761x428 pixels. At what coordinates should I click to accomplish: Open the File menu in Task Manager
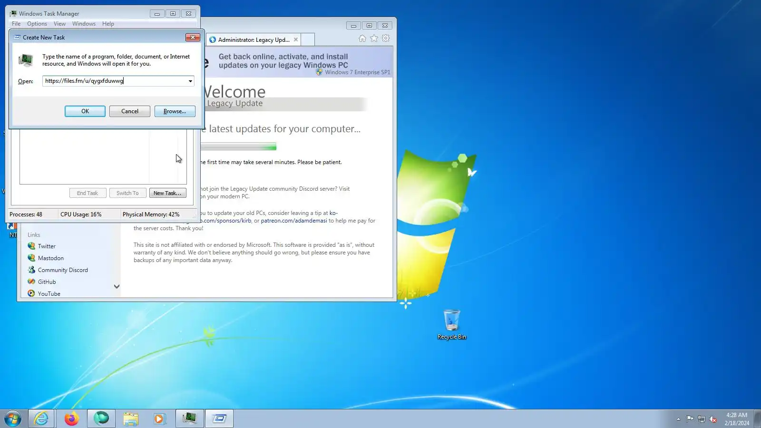(16, 24)
